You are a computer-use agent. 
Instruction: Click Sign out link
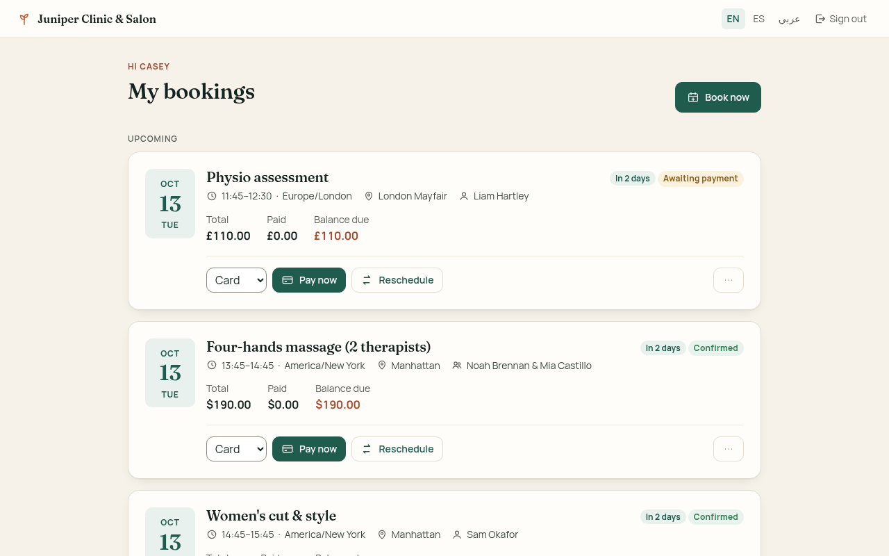coord(841,19)
